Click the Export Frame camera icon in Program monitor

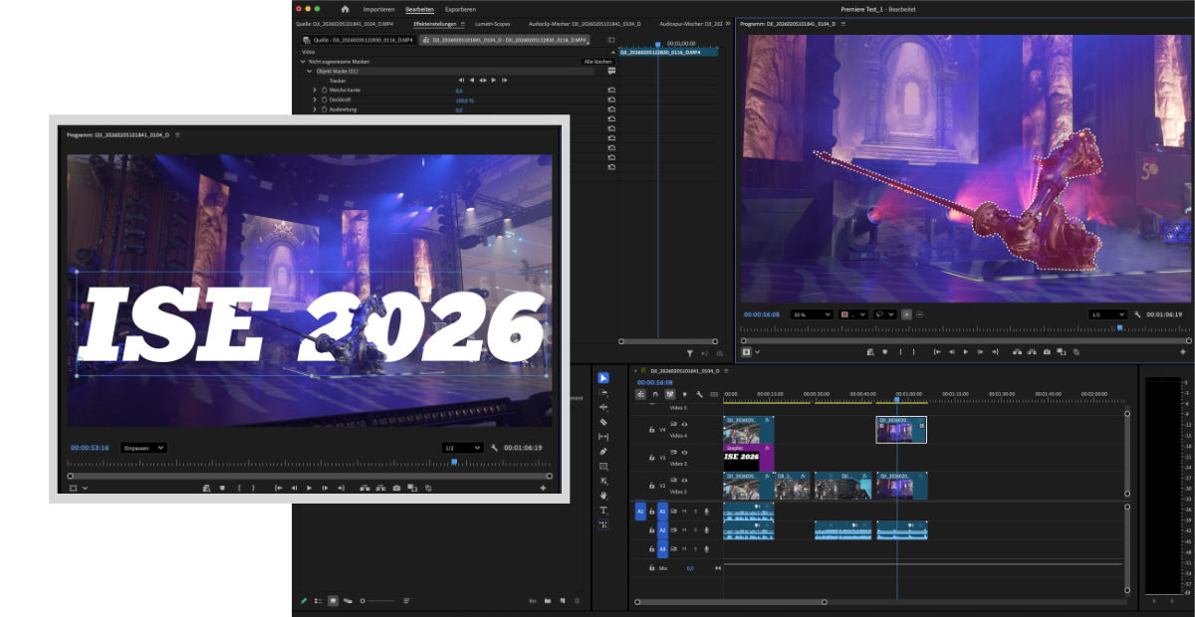click(x=1047, y=351)
